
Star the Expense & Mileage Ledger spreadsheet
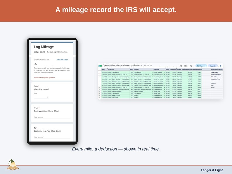pyautogui.click(x=145, y=65)
